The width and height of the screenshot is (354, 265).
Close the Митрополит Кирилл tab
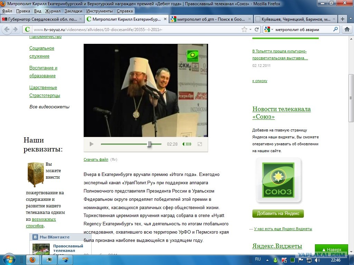point(165,19)
